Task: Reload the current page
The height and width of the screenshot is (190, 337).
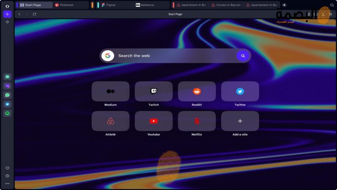Action: 35,14
